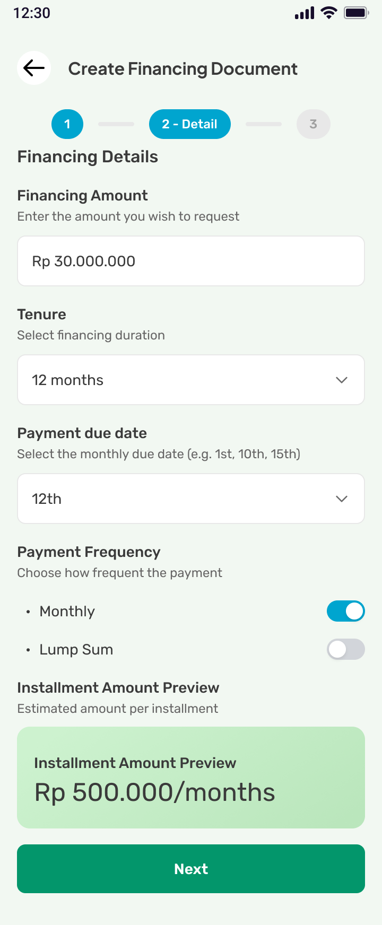
Task: Tap the cellular signal bars icon
Action: click(305, 13)
